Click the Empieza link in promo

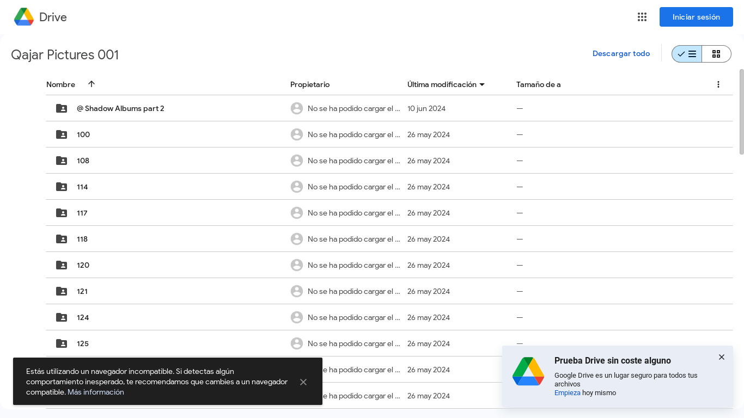click(568, 392)
